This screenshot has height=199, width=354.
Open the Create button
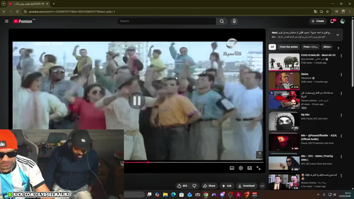click(x=317, y=21)
